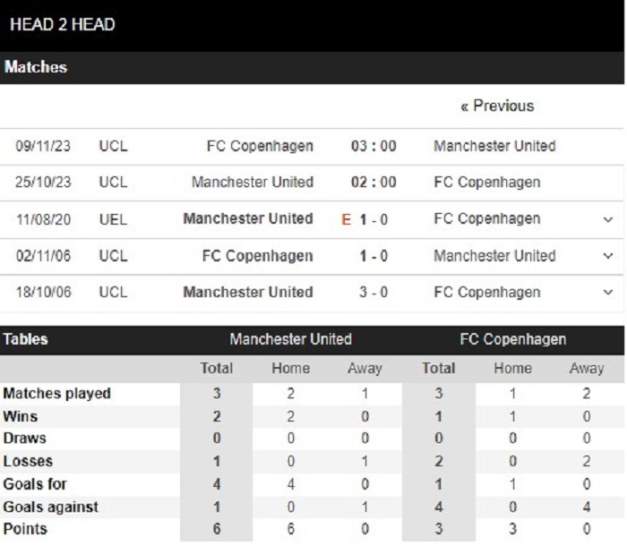The height and width of the screenshot is (546, 627).
Task: Expand the 18/10/06 match details chevron
Action: (x=609, y=293)
